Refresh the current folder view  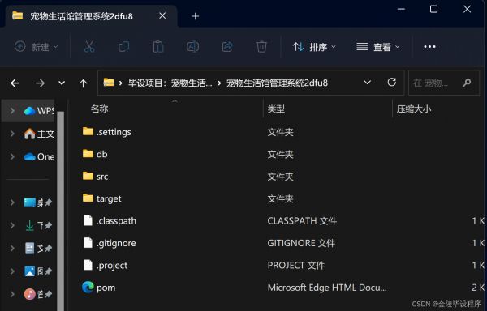tap(392, 83)
